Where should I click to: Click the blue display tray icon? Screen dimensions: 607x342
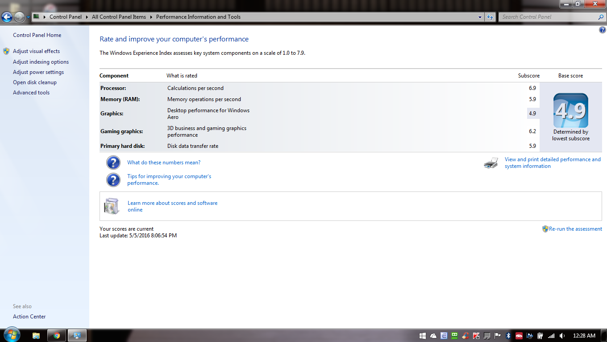pos(530,336)
